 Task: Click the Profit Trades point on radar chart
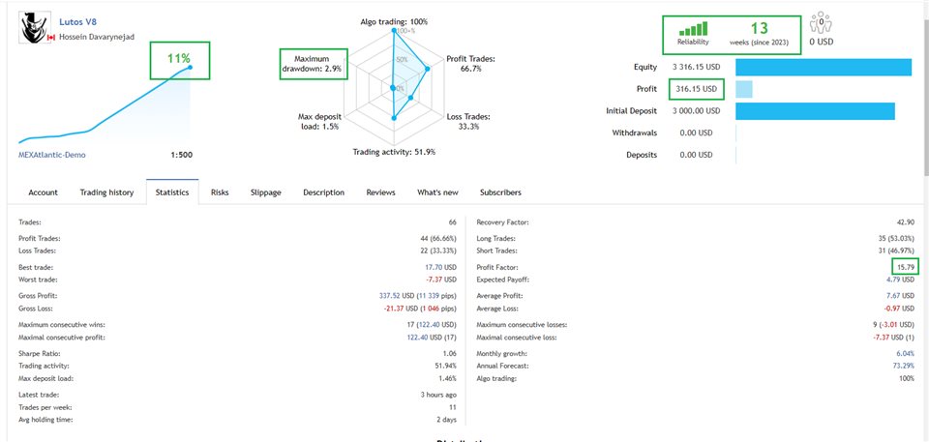(427, 68)
